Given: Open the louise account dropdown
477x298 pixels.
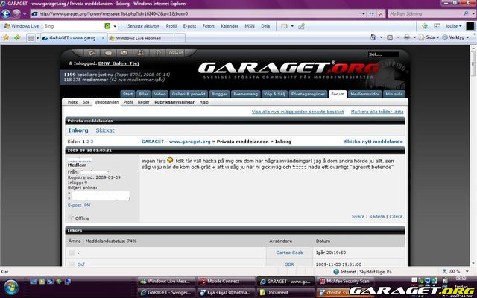Looking at the screenshot, I should click(x=454, y=26).
